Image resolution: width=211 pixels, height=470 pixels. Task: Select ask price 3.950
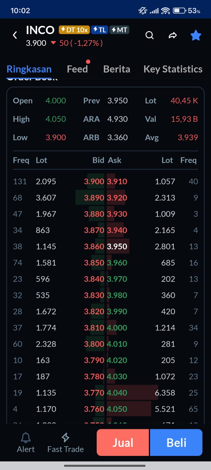117,246
